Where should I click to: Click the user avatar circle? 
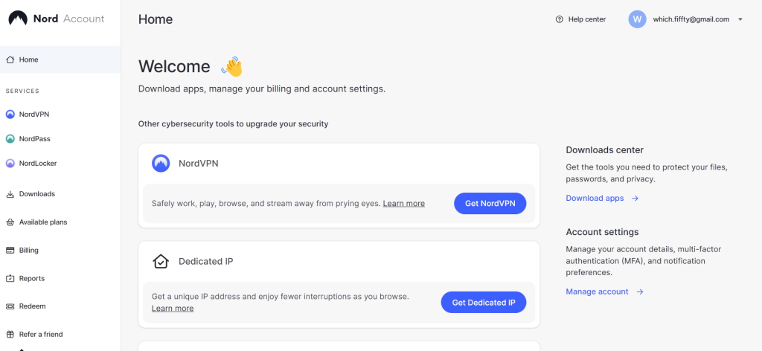click(637, 19)
